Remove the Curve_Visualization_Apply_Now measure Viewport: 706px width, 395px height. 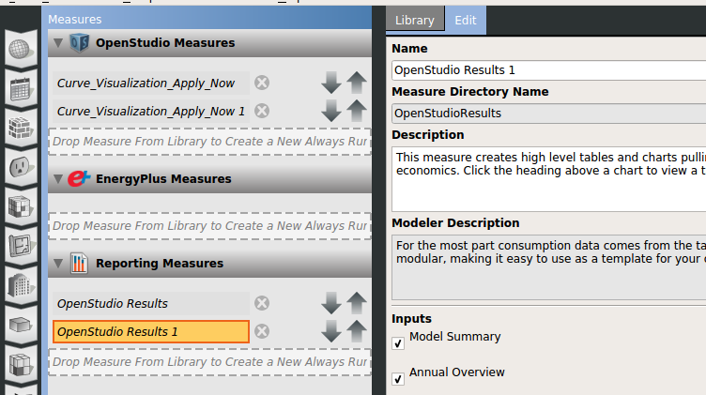click(262, 83)
